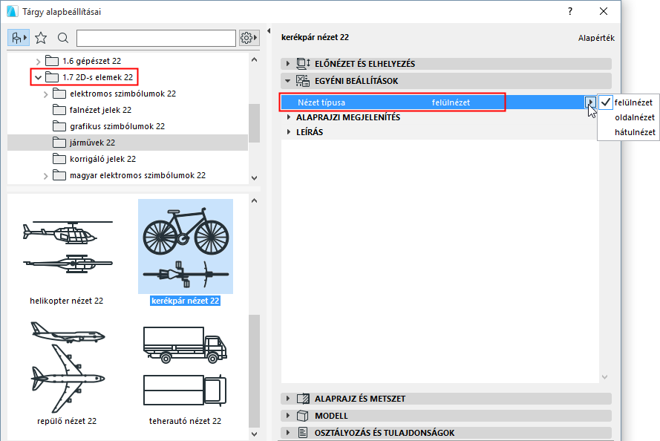This screenshot has height=441, width=660.
Task: Expand the 1.6 gépészet 22 folder
Action: tap(39, 62)
